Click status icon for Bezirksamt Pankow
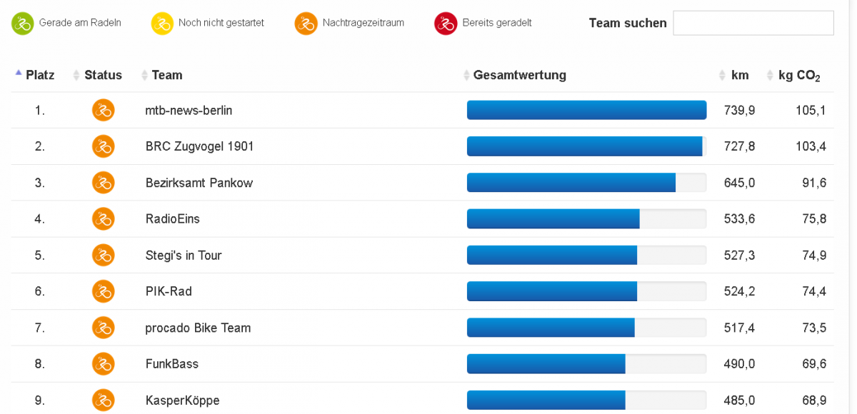The height and width of the screenshot is (414, 857). tap(104, 183)
